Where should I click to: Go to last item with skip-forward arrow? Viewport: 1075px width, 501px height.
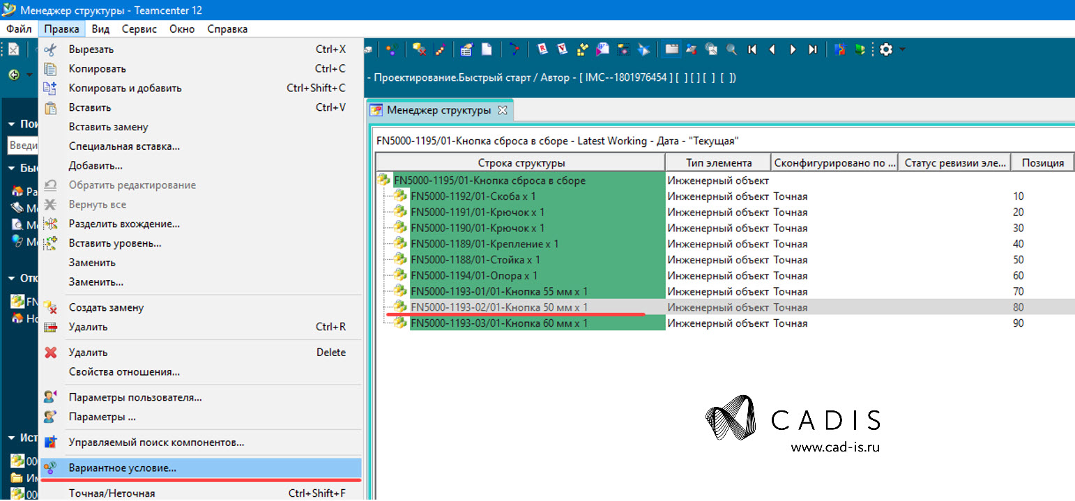(813, 49)
